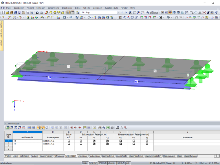Toggle the table display
Image resolution: width=220 pixels, height=165 pixels.
(72, 12)
